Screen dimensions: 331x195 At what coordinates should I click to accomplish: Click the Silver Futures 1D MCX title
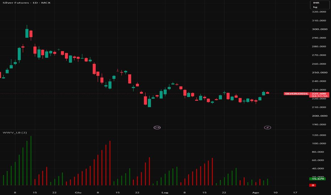coord(27,3)
